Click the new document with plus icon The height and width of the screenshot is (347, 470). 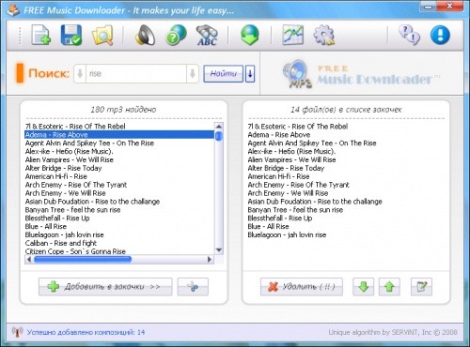coord(41,35)
